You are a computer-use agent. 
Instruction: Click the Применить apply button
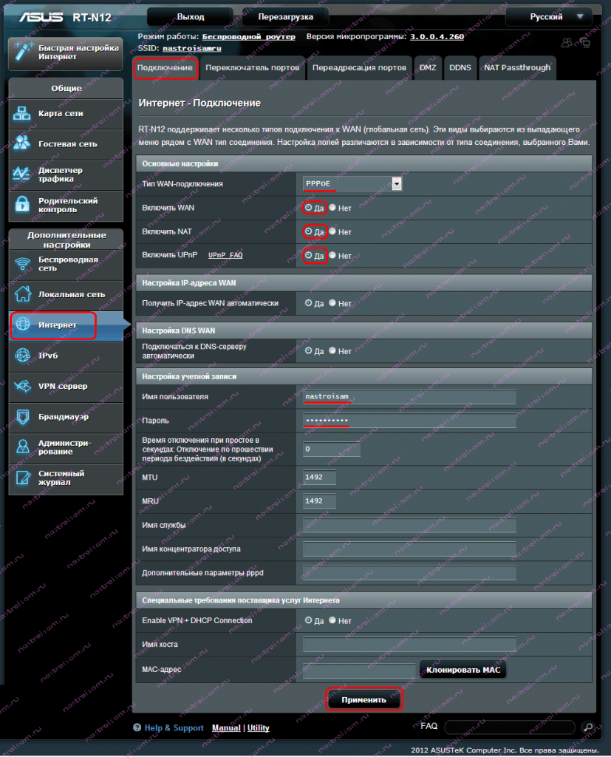pyautogui.click(x=364, y=699)
